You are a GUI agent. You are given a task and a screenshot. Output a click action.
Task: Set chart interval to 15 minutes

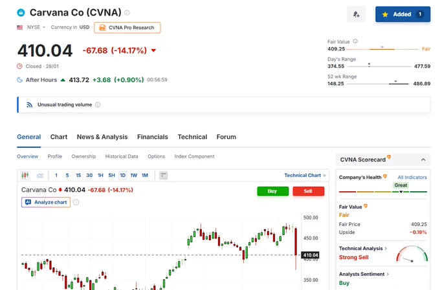click(x=78, y=176)
